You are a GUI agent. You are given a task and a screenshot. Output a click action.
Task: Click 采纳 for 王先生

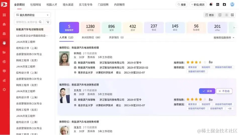pyautogui.click(x=207, y=91)
